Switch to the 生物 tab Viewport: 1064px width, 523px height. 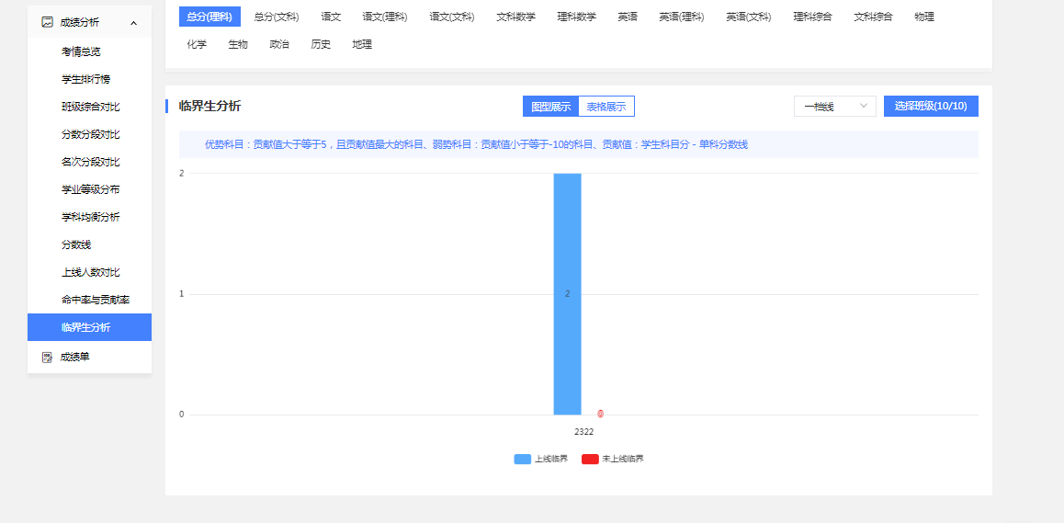click(238, 44)
